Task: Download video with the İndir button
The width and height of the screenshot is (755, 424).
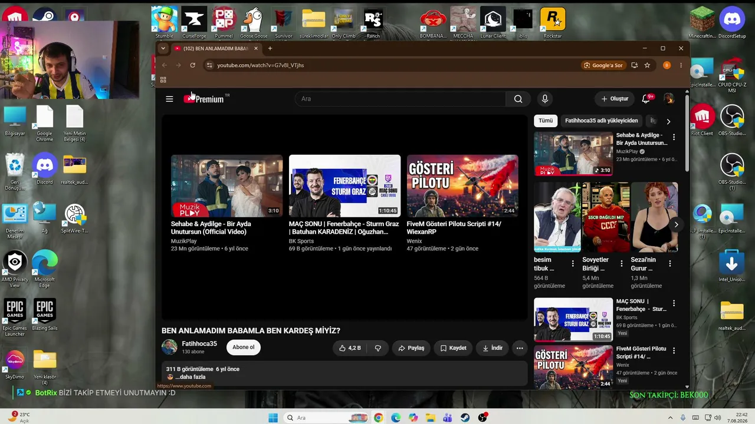Action: (x=493, y=348)
